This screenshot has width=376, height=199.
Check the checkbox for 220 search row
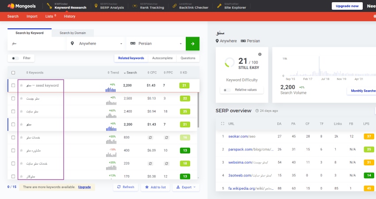[13, 164]
